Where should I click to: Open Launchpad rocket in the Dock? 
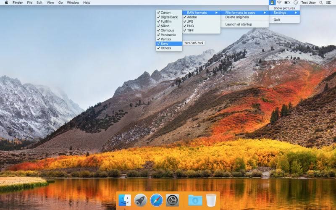[141, 200]
